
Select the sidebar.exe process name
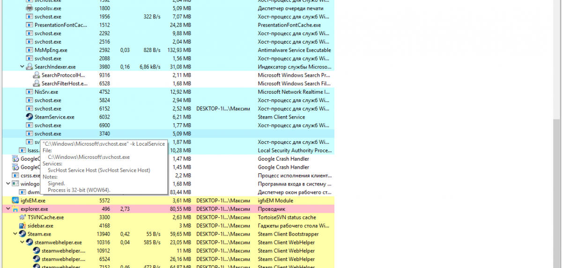click(41, 226)
